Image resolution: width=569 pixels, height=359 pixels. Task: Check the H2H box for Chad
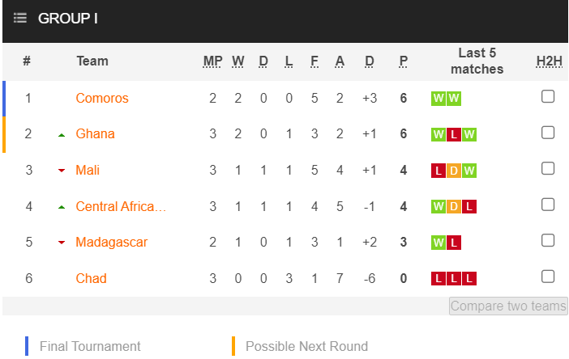coord(548,277)
